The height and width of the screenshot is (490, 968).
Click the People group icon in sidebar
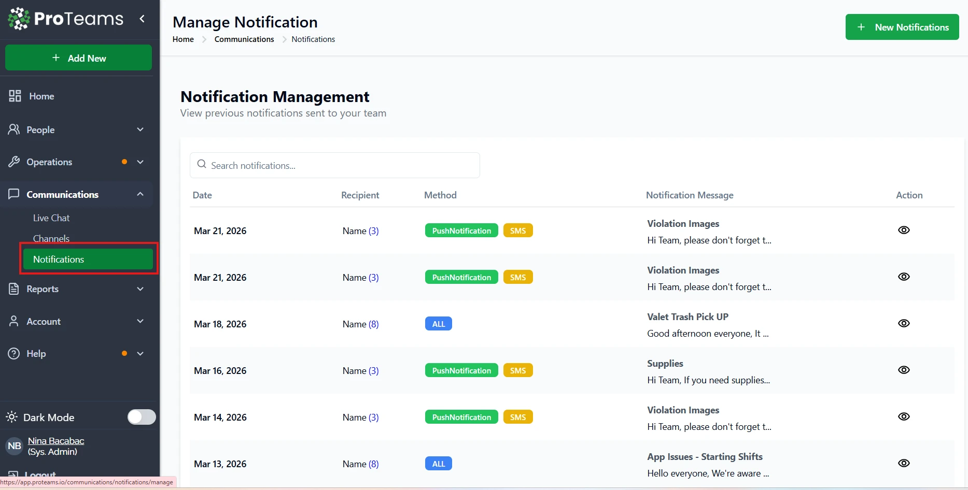pos(14,129)
